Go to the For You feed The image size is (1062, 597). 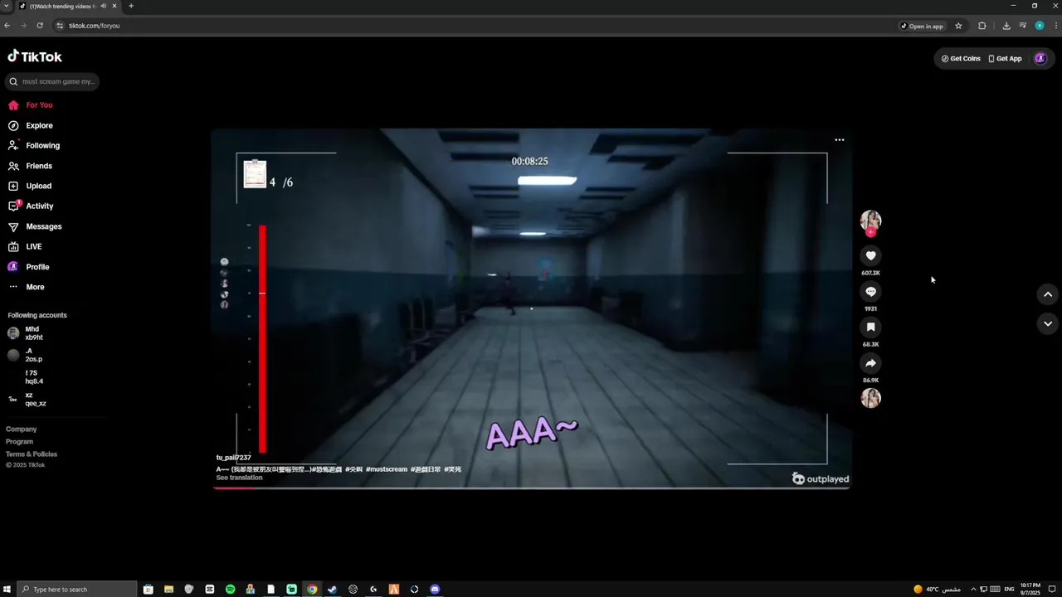(31, 105)
